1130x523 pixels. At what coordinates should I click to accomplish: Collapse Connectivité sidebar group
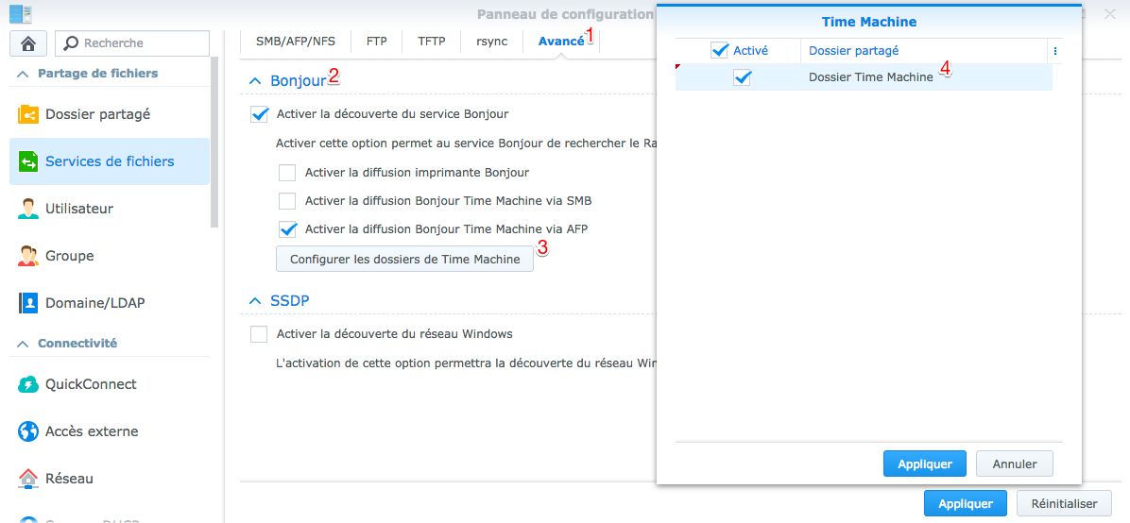click(23, 344)
